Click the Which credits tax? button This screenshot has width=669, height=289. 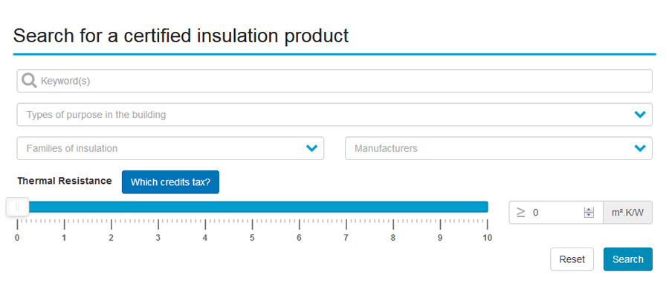170,182
